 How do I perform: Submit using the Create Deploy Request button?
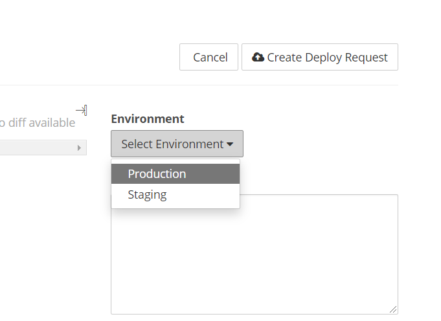320,57
